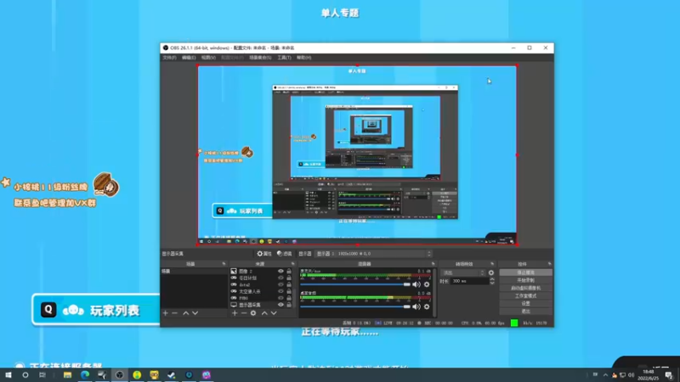
Task: Switch to OBS Studio taskbar icon
Action: [x=119, y=374]
